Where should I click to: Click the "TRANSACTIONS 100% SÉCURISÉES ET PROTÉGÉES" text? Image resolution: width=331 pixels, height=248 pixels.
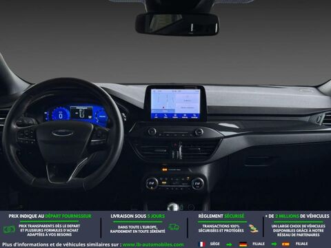point(221,228)
